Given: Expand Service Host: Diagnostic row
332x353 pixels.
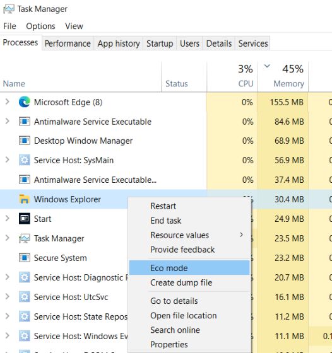Looking at the screenshot, I should [7, 277].
